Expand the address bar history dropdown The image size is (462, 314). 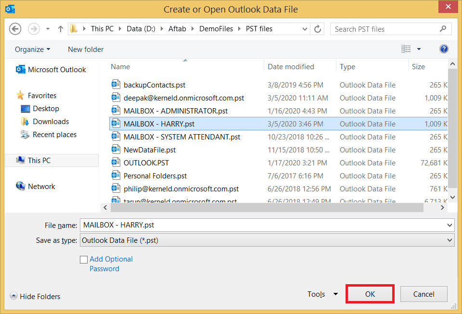click(x=305, y=29)
